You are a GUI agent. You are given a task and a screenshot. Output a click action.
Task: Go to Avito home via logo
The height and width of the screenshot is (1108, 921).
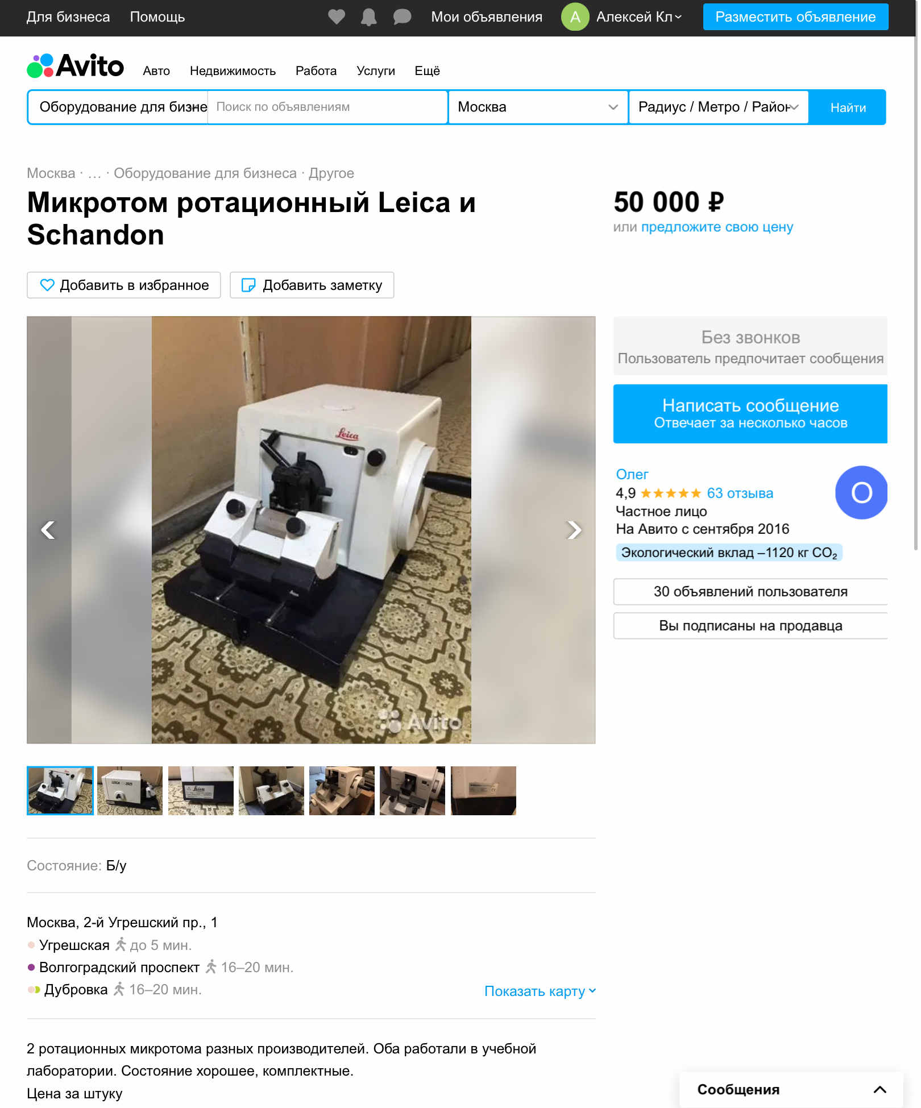(x=76, y=66)
